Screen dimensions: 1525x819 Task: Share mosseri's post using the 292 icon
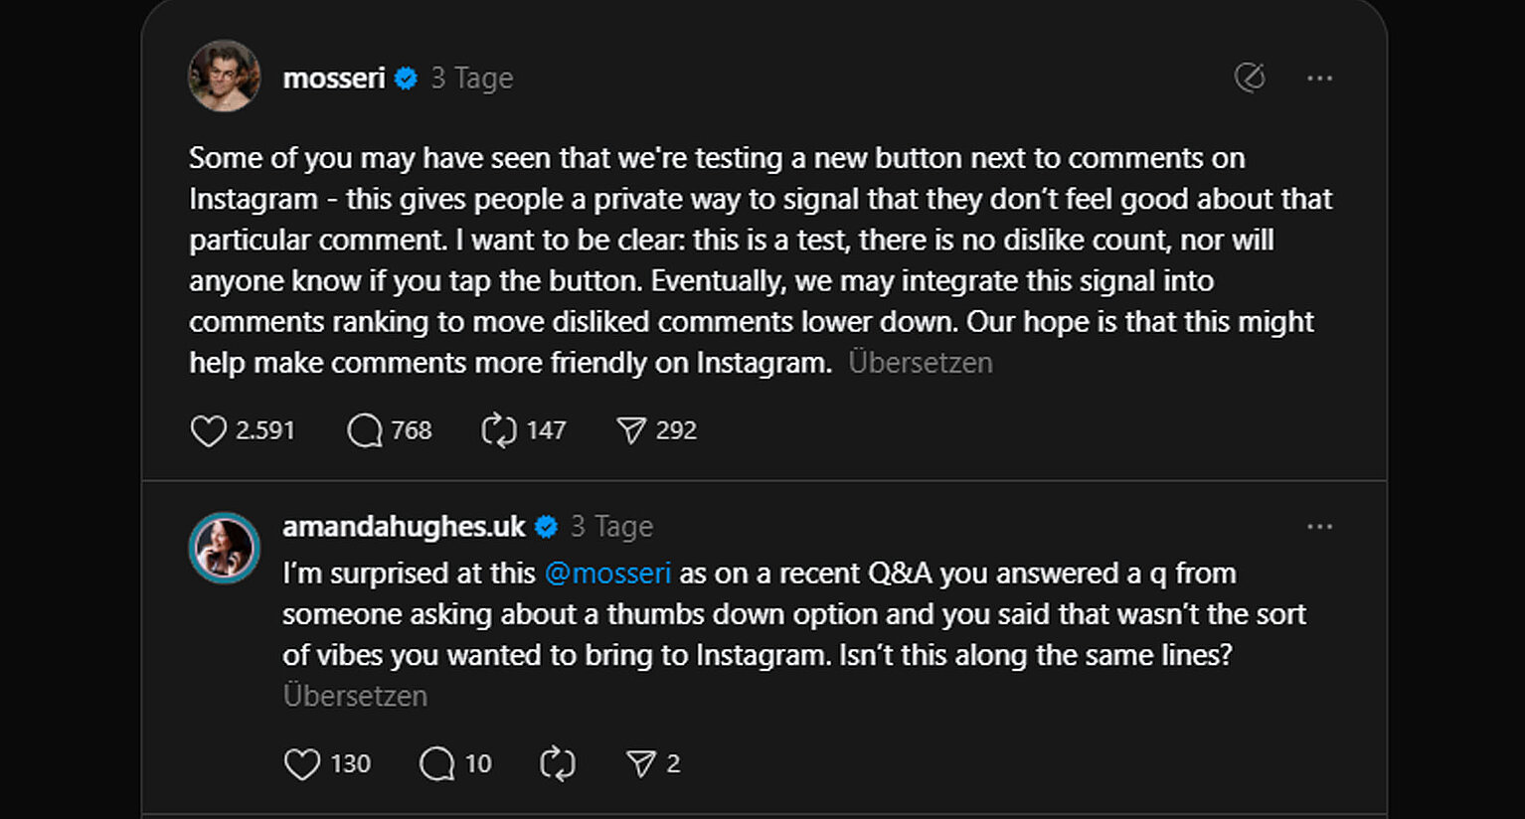[x=631, y=430]
